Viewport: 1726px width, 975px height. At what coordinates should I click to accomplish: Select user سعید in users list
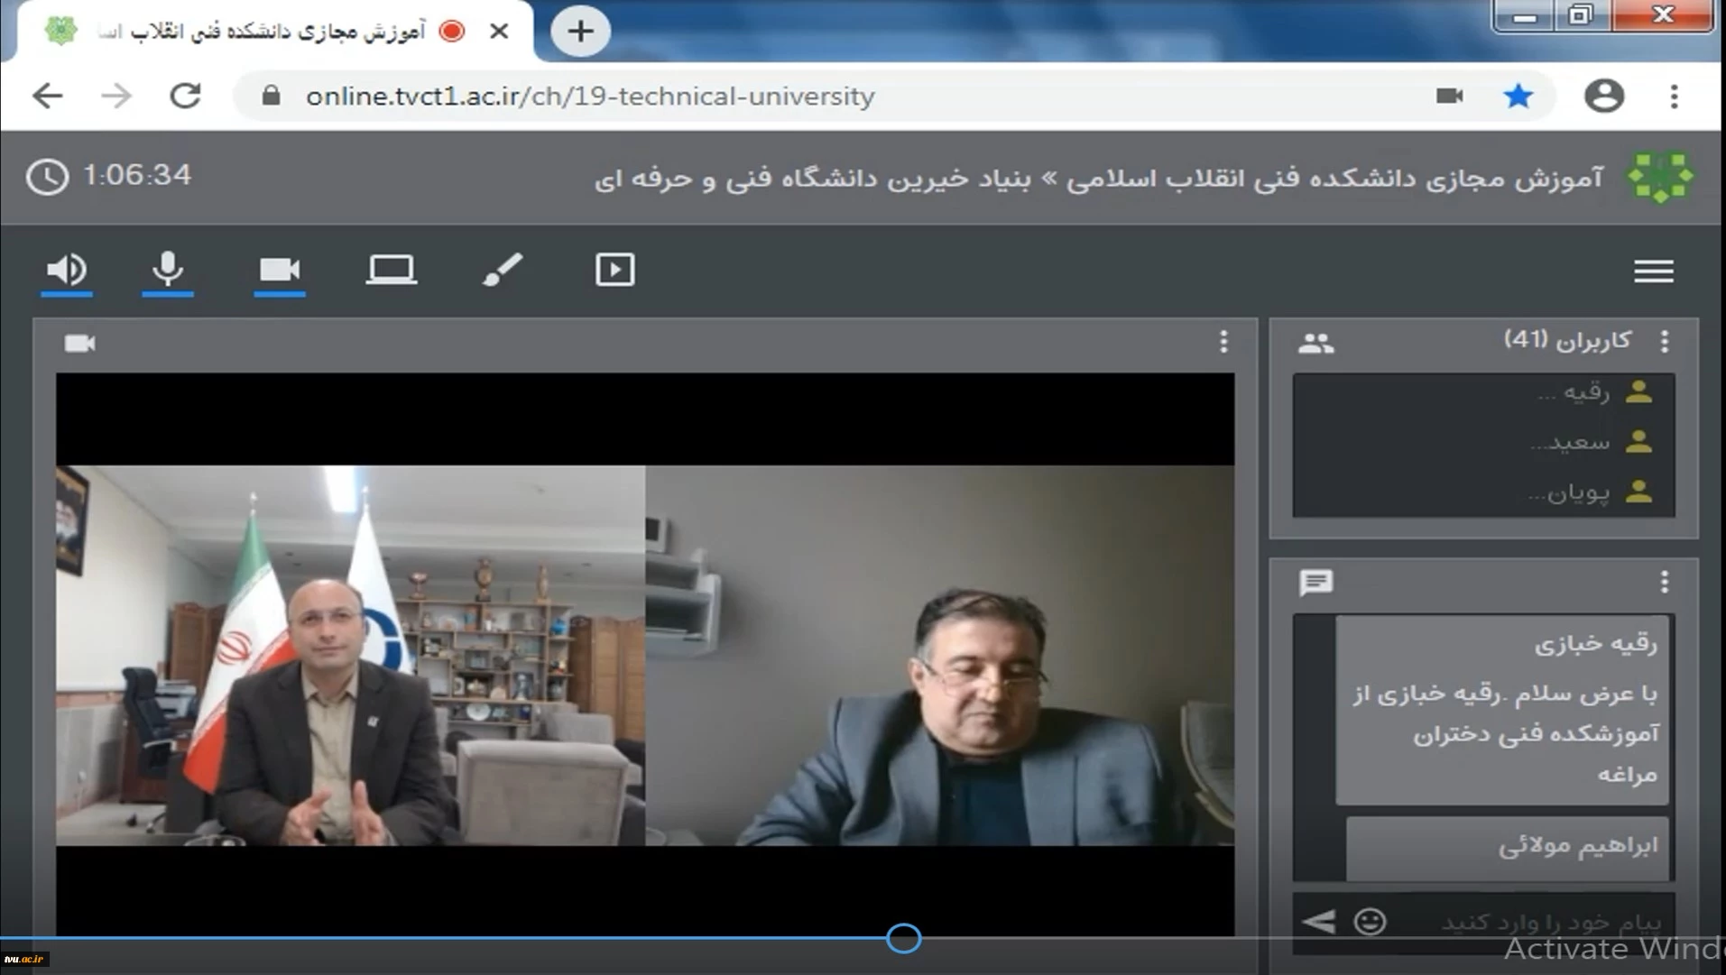(x=1574, y=442)
